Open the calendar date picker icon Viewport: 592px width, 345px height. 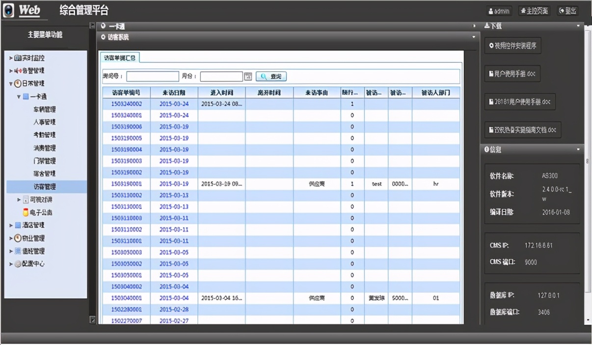248,76
